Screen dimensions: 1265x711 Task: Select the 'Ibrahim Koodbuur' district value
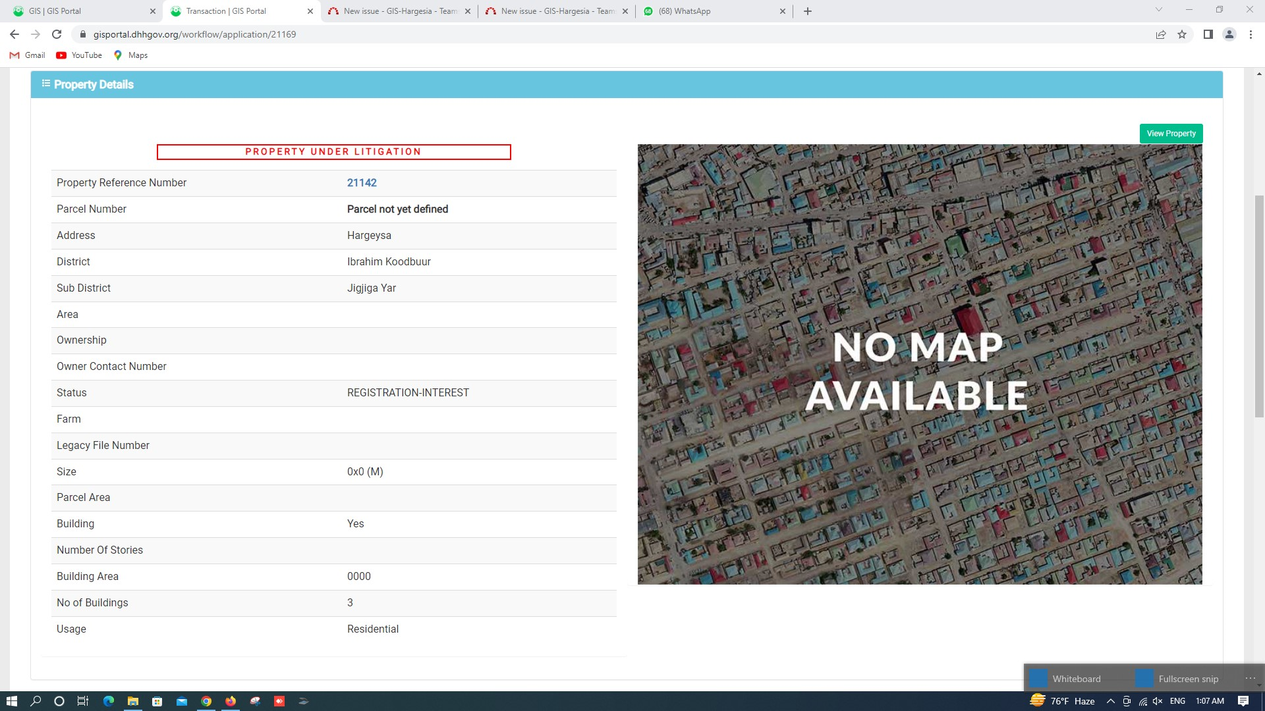(x=389, y=262)
